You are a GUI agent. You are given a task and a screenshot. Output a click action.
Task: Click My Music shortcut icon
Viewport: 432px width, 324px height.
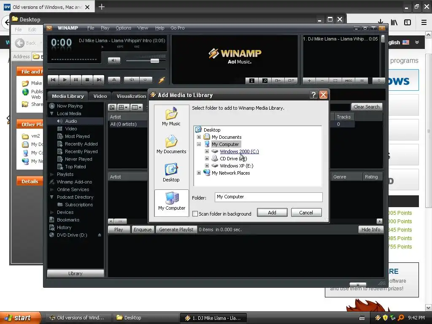(171, 117)
